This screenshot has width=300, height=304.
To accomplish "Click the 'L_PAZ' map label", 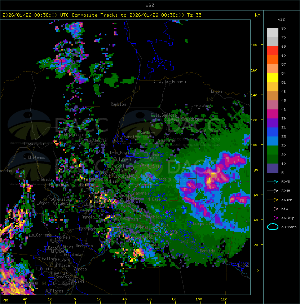I will pyautogui.click(x=244, y=265).
